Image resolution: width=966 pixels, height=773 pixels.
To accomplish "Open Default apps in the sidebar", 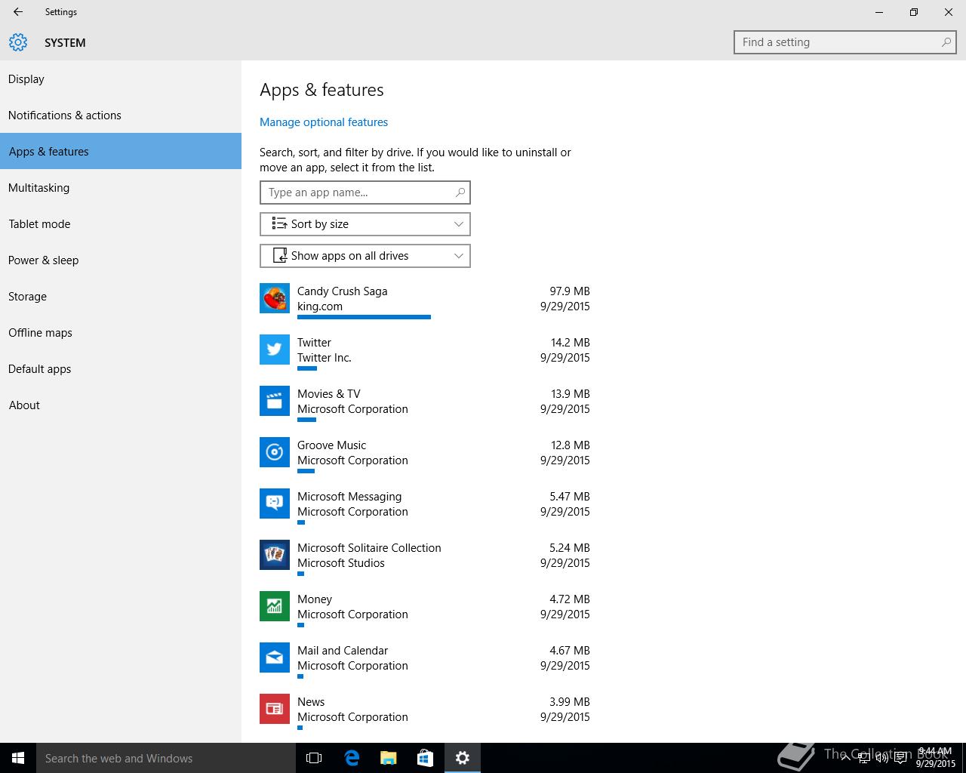I will tap(121, 368).
